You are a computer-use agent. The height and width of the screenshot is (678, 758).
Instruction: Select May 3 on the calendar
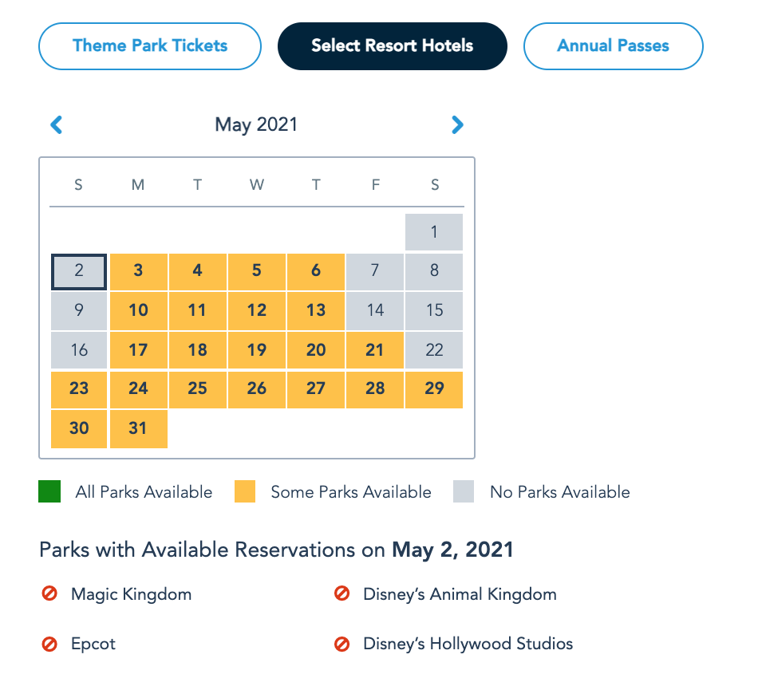click(x=138, y=271)
